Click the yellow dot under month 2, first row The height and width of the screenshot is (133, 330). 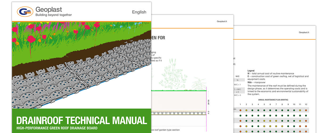pos(246,110)
